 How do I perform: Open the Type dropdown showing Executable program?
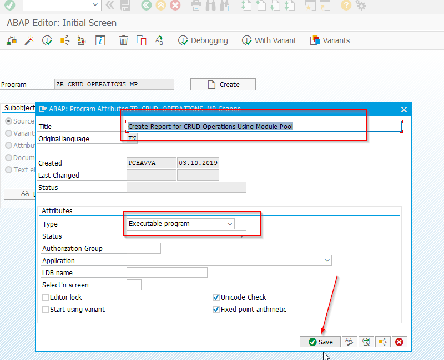click(230, 224)
